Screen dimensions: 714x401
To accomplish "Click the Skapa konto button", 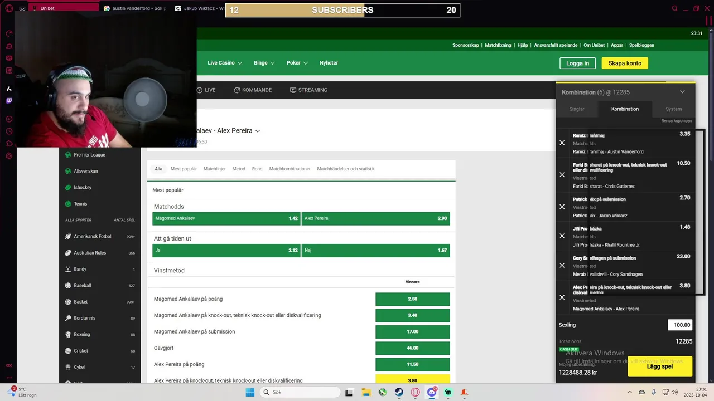I will [625, 63].
